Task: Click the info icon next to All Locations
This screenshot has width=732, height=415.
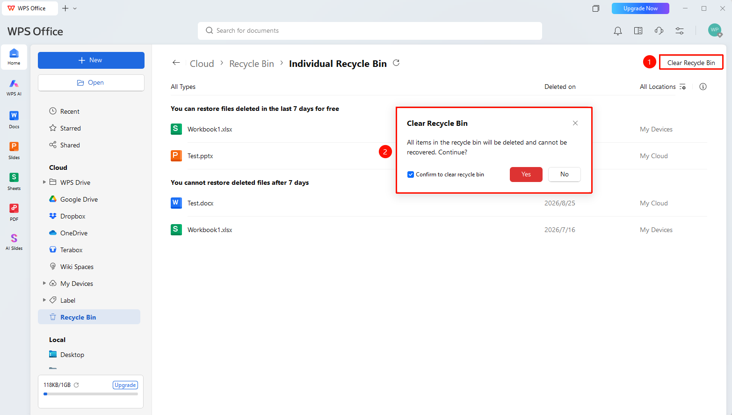Action: pyautogui.click(x=703, y=87)
